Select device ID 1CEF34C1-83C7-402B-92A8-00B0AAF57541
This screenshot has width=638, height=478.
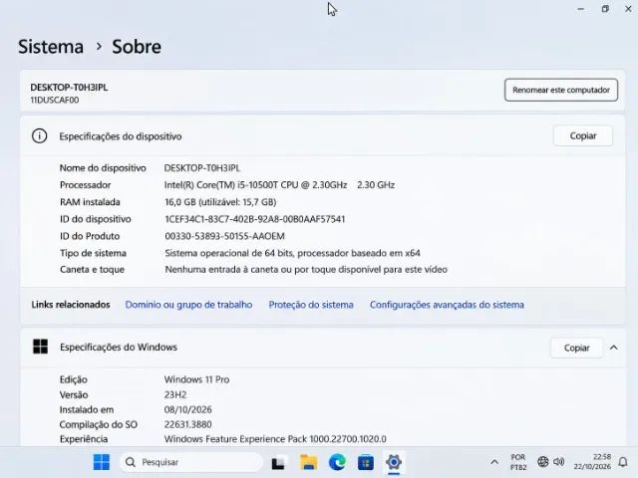click(x=255, y=219)
